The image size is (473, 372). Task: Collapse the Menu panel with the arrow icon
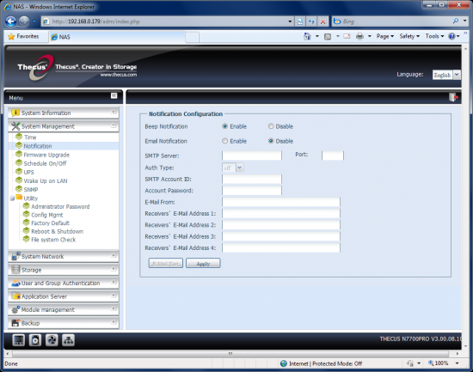tap(114, 95)
